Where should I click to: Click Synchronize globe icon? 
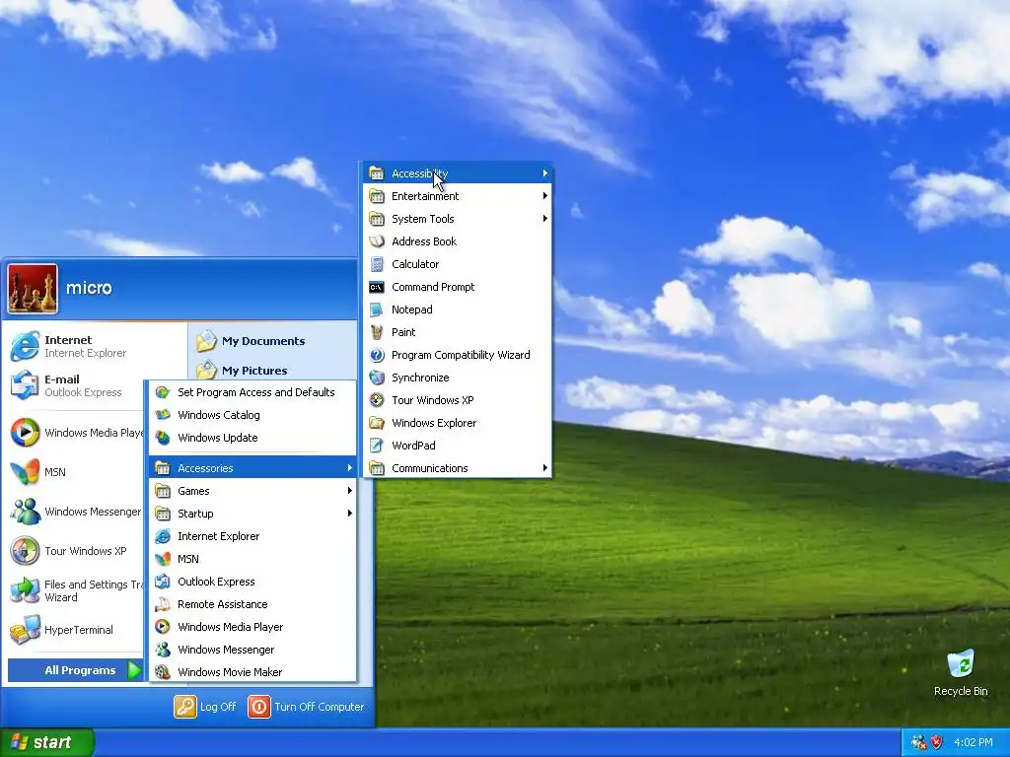(377, 378)
